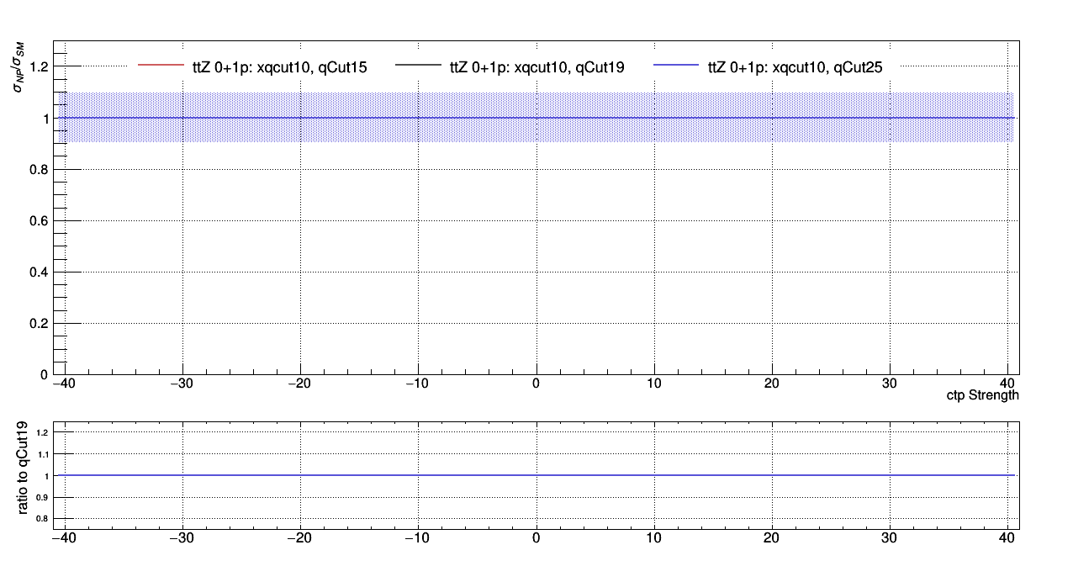This screenshot has height=582, width=1073.
Task: Click ratio panel x-axis tick label 30
Action: click(890, 537)
